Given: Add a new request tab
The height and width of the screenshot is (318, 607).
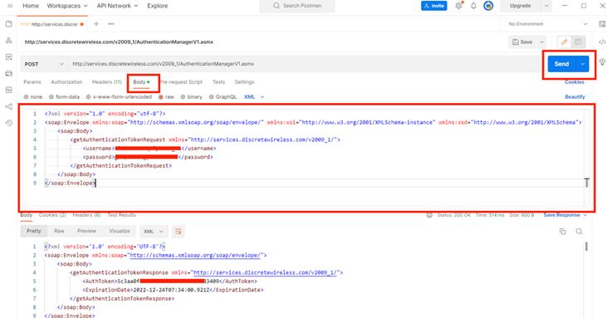Looking at the screenshot, I should [x=96, y=24].
